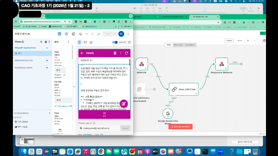The height and width of the screenshot is (156, 278).
Task: Select 분석_Form in system generated views
Action: pos(23,127)
